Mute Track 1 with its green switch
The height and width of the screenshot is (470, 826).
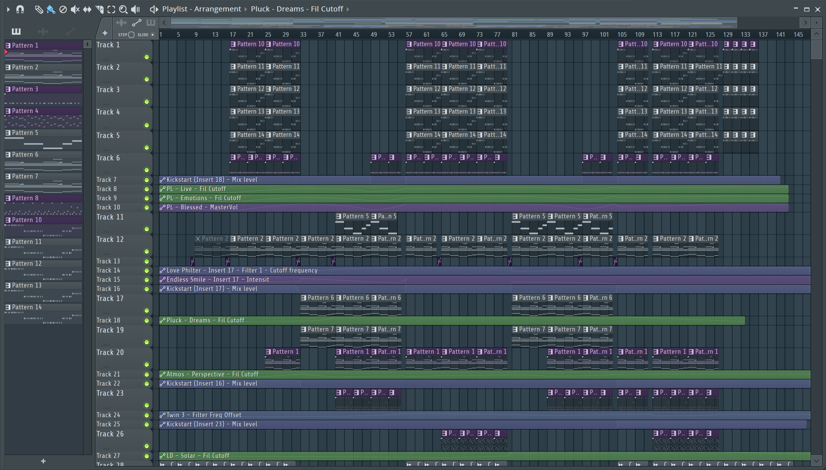[147, 57]
